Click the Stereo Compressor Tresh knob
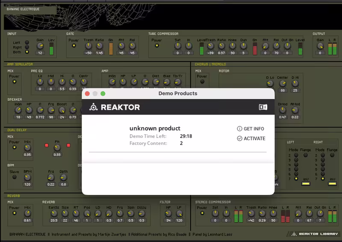This screenshot has height=242, width=342. coord(251,214)
